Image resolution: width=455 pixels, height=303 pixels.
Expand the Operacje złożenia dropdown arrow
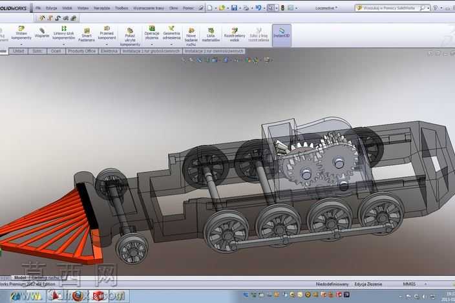point(152,45)
